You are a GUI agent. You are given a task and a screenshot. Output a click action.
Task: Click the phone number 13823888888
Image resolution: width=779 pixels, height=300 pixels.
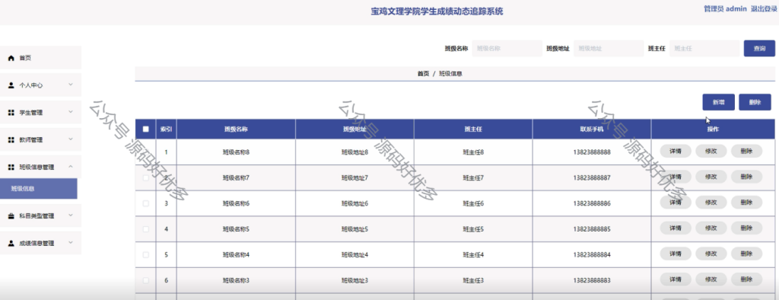click(592, 152)
